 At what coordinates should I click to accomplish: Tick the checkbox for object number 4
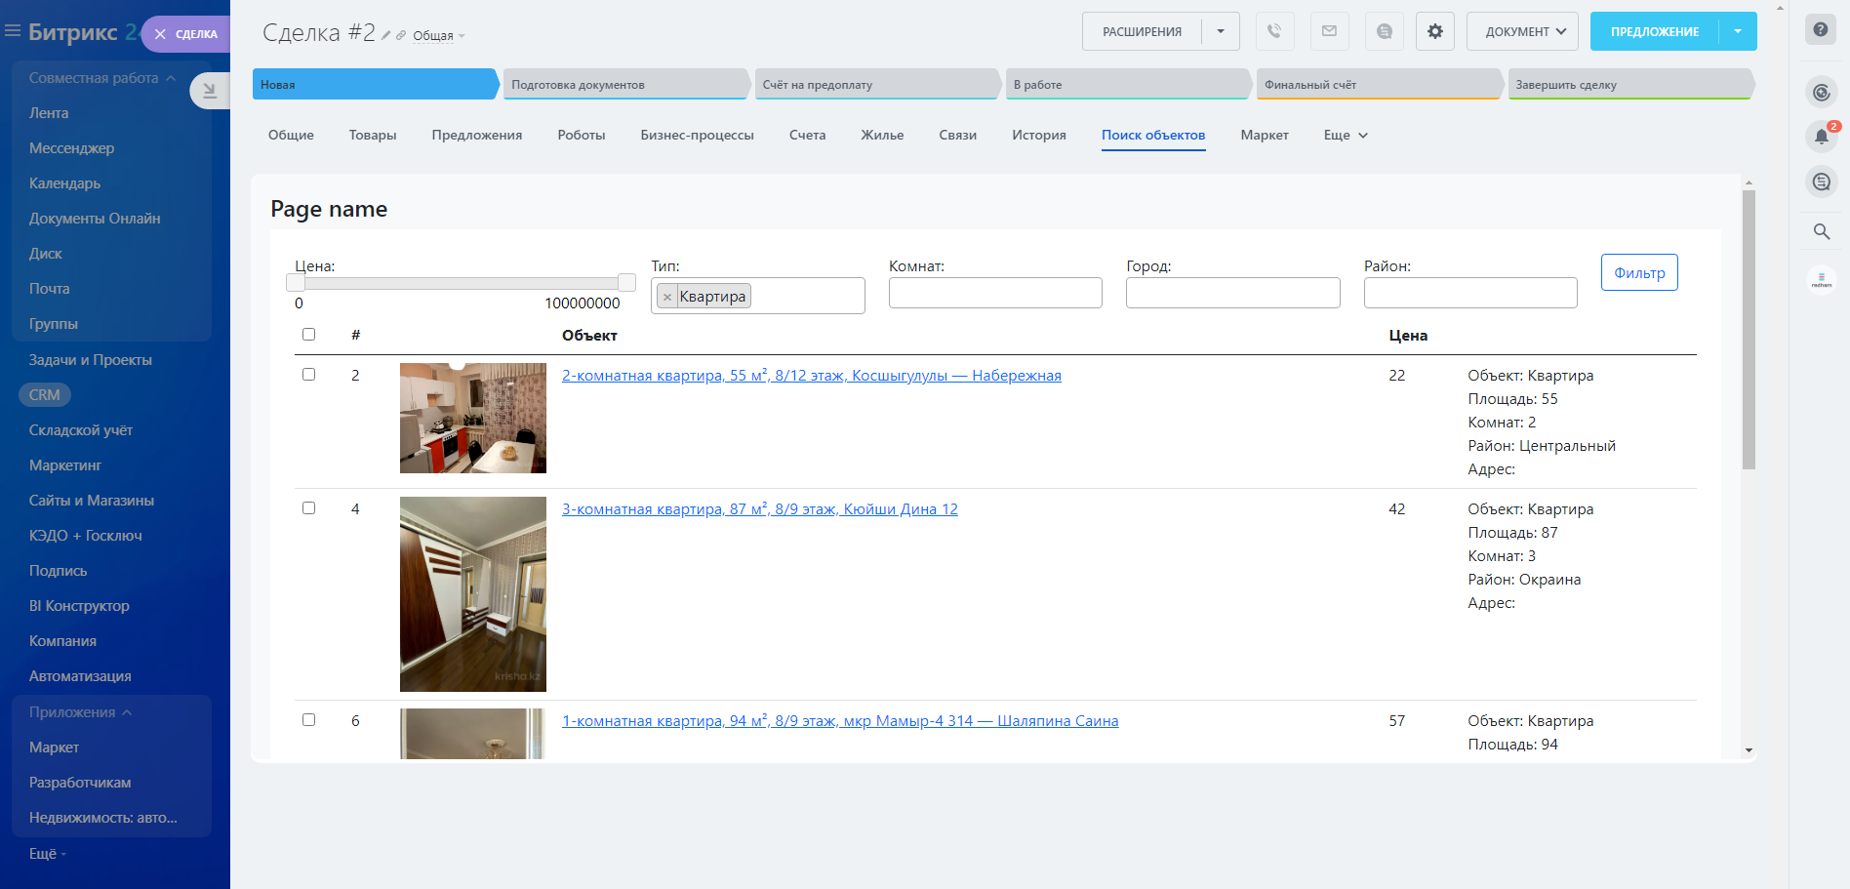tap(309, 508)
